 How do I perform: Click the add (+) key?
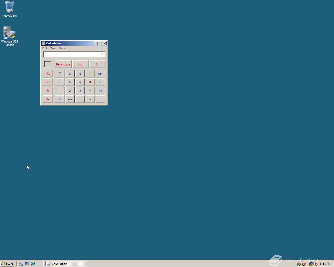pyautogui.click(x=90, y=99)
